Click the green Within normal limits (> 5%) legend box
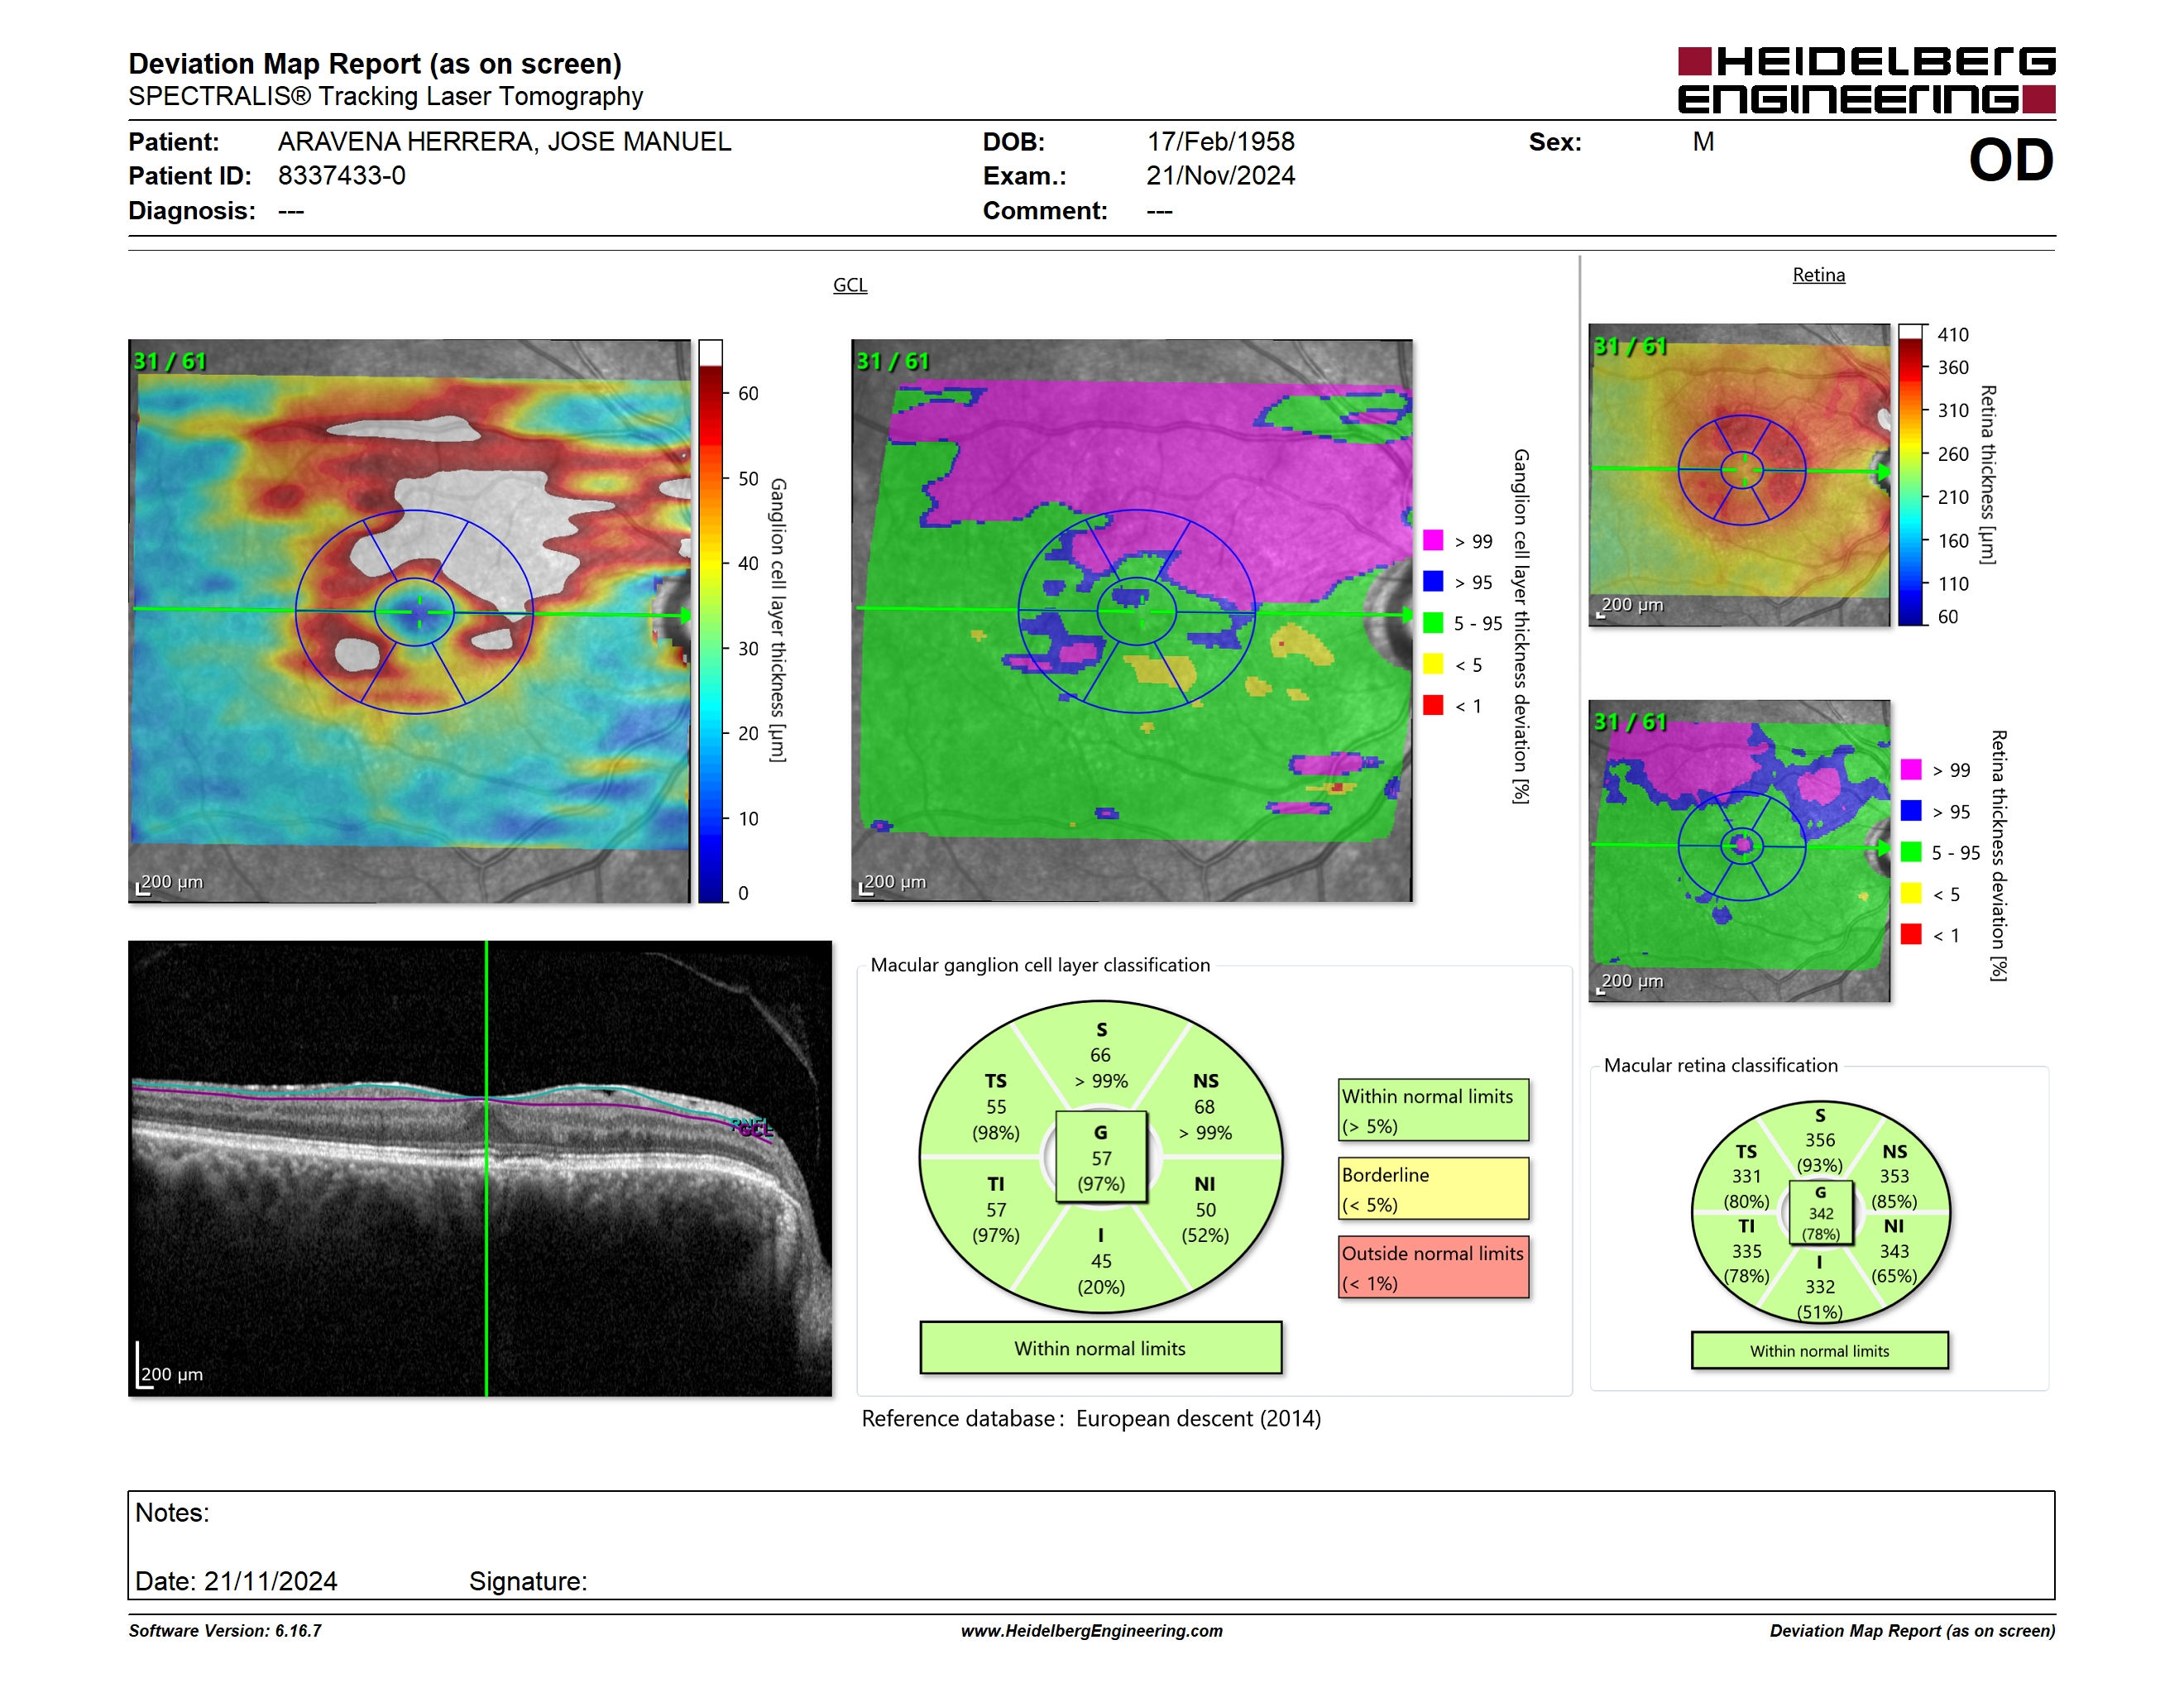This screenshot has width=2184, height=1688. click(1433, 1110)
